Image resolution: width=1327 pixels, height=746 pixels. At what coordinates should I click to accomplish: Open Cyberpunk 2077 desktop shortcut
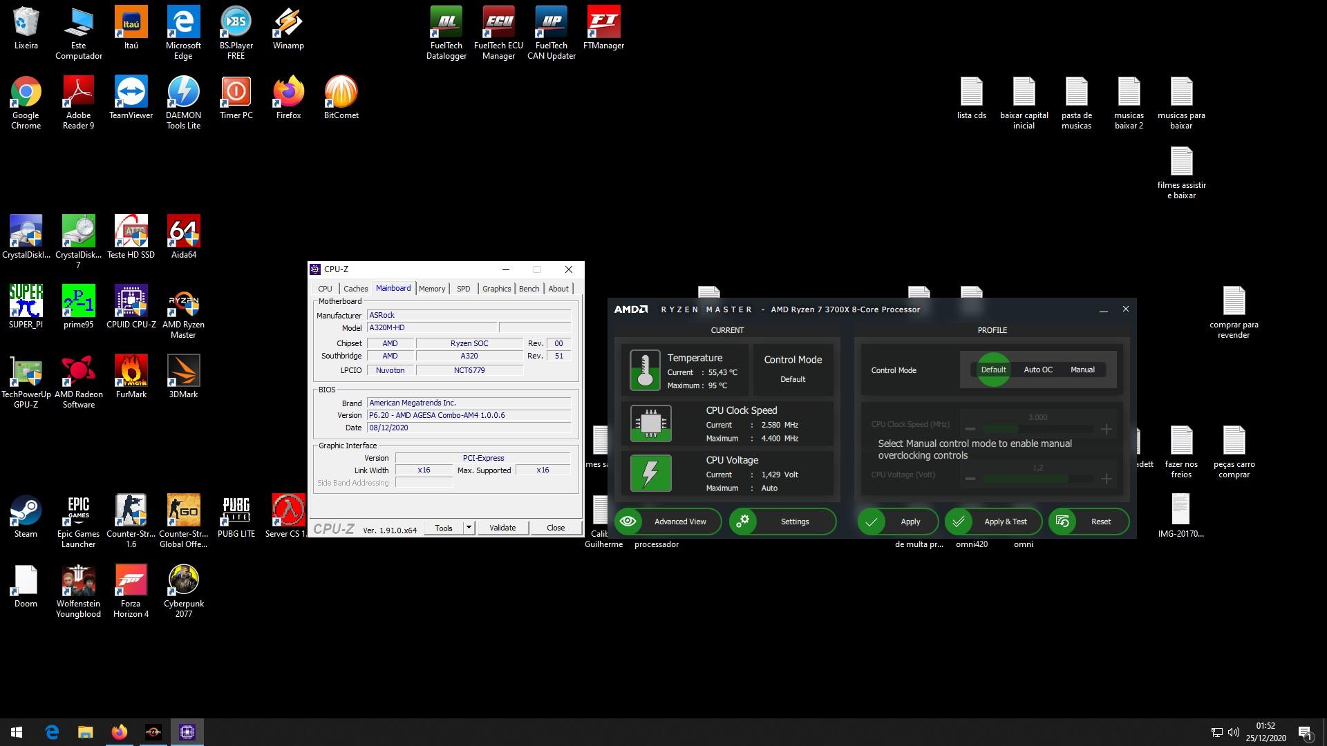click(x=183, y=591)
